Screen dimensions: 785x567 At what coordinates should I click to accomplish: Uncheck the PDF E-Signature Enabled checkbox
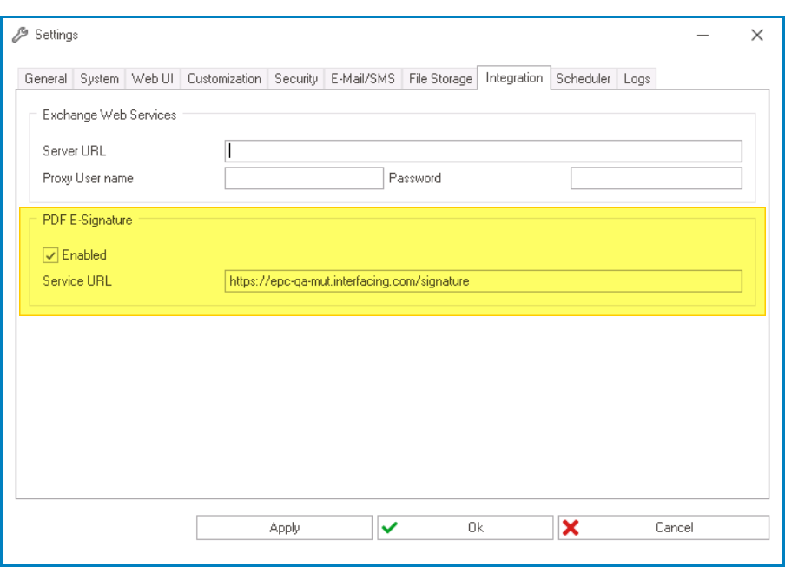(x=50, y=255)
